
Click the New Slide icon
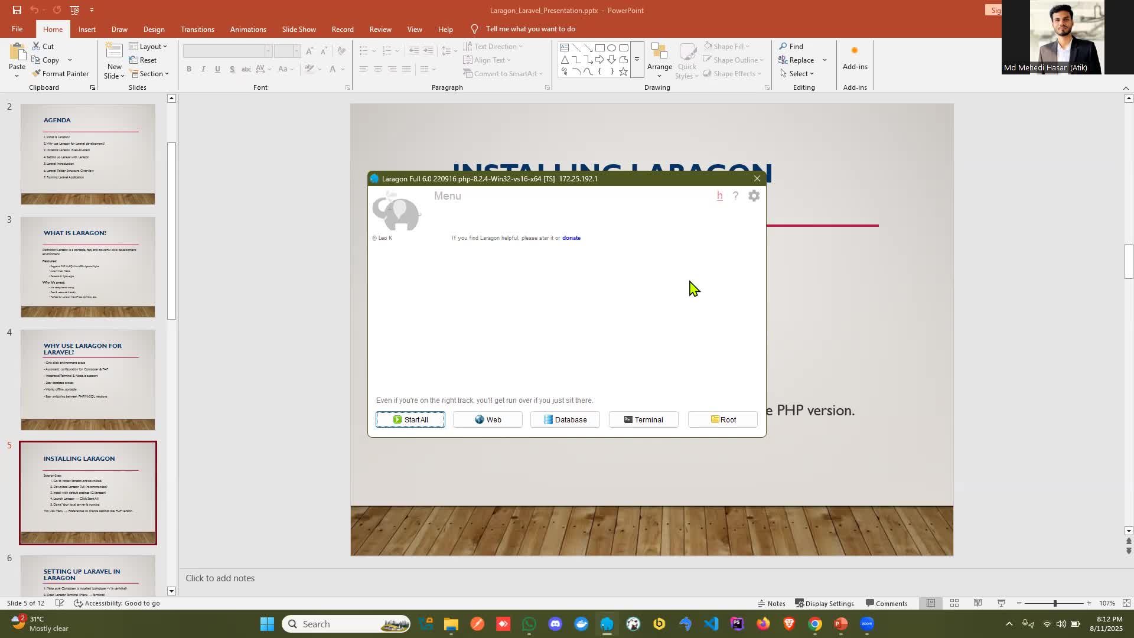(114, 51)
